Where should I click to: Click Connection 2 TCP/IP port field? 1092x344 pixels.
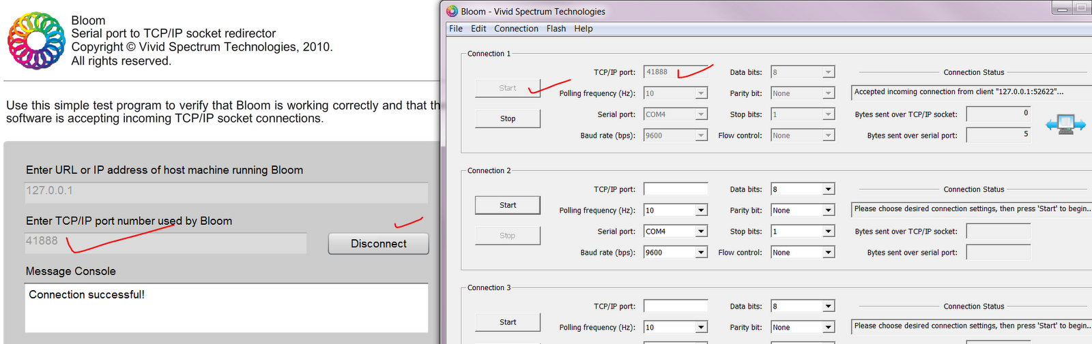(x=676, y=189)
